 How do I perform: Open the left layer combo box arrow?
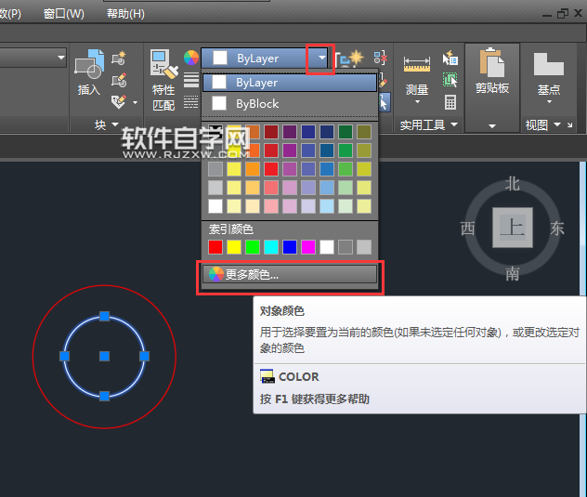coord(61,58)
